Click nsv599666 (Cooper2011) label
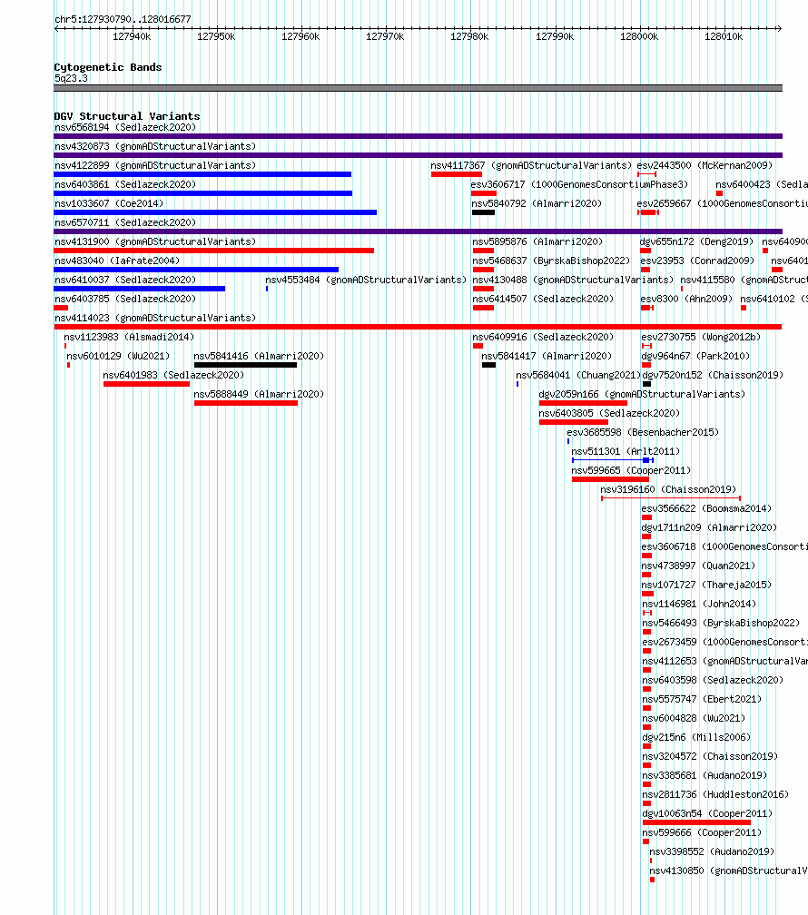 click(x=702, y=832)
